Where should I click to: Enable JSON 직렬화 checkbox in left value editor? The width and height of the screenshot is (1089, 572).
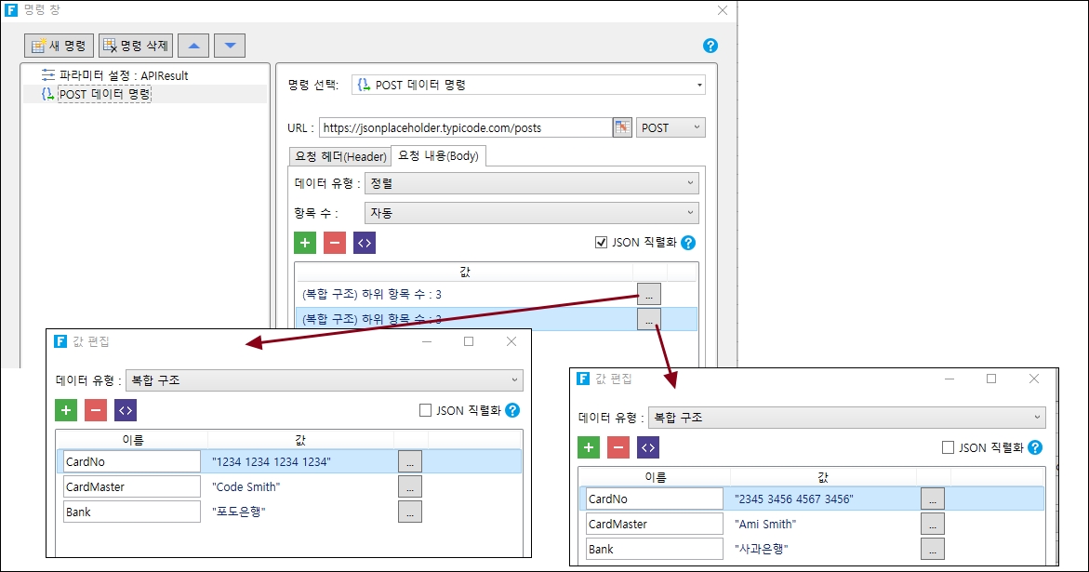click(426, 410)
